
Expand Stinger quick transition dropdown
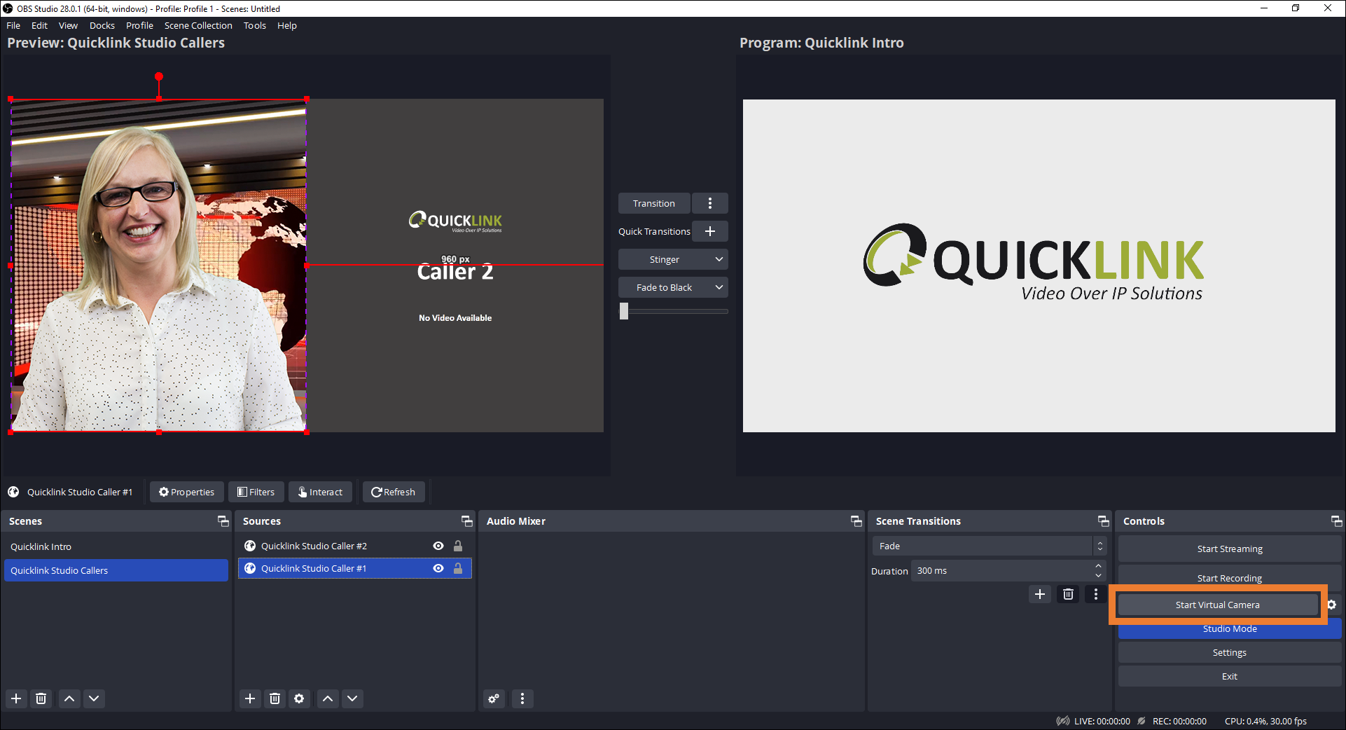[x=719, y=259]
